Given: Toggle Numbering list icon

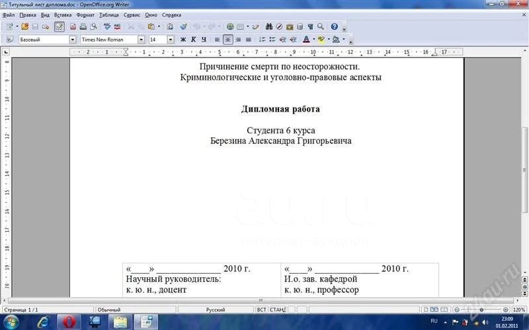Looking at the screenshot, I should pyautogui.click(x=262, y=40).
